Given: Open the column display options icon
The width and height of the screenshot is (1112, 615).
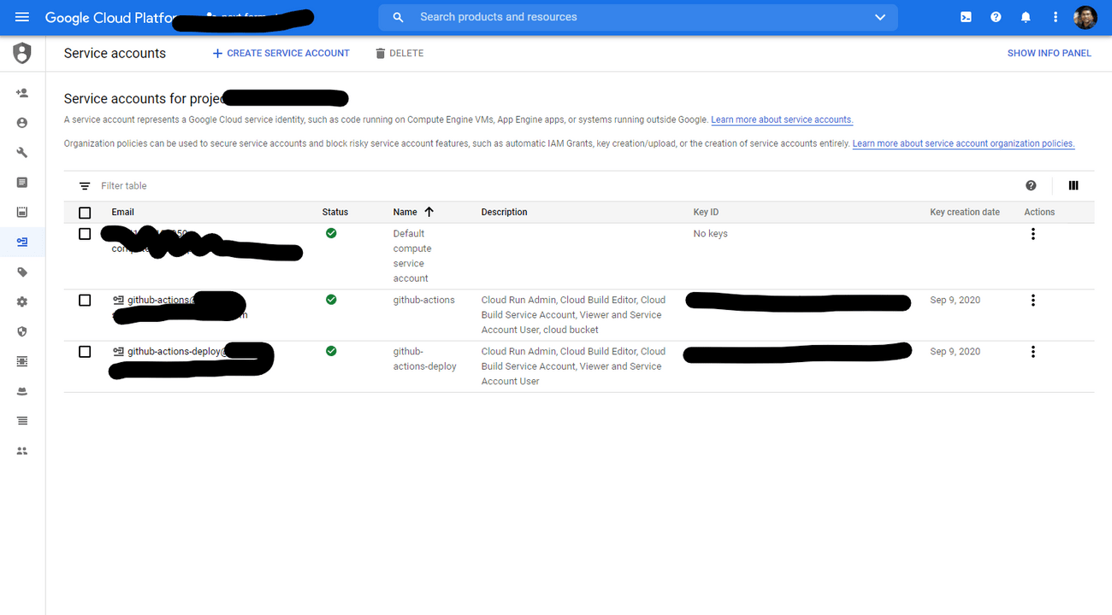Looking at the screenshot, I should [x=1074, y=185].
